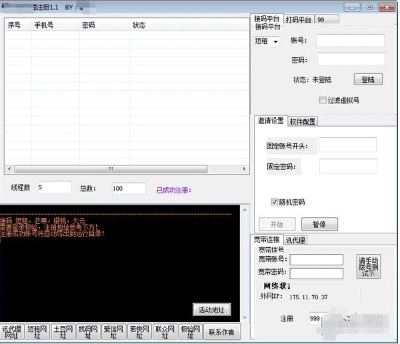Click the 宽带账号 input field

[x=316, y=259]
